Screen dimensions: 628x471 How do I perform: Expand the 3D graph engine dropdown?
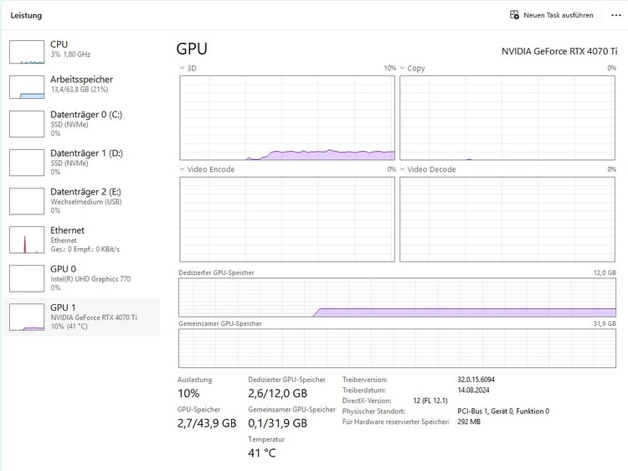183,68
